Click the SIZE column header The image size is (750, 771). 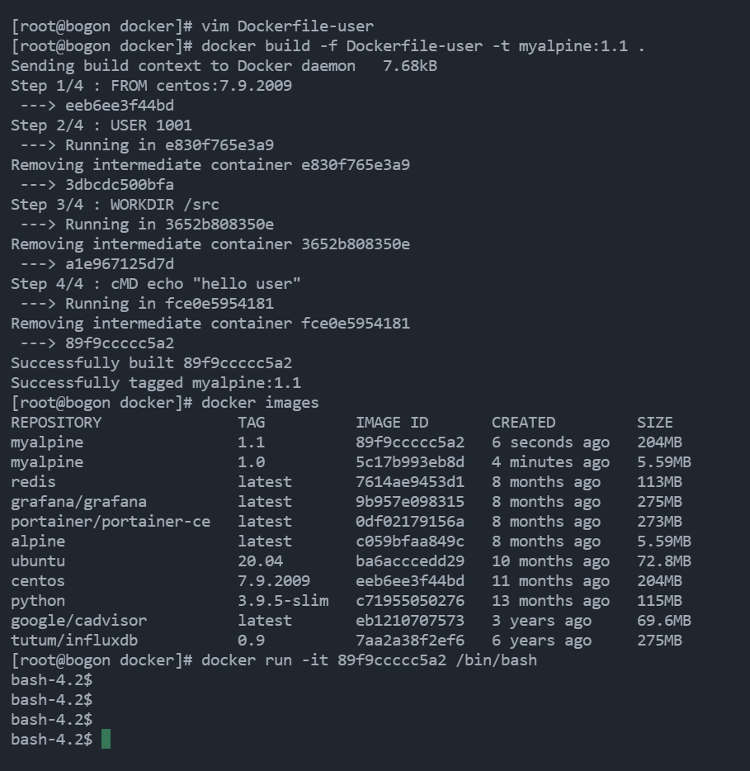pyautogui.click(x=654, y=423)
